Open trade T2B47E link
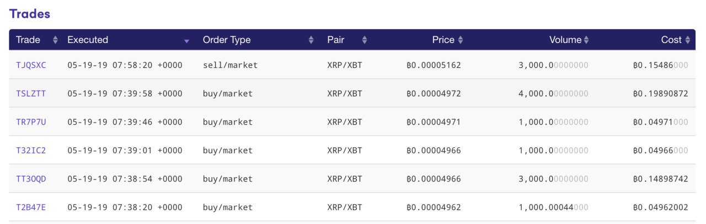 (x=31, y=207)
